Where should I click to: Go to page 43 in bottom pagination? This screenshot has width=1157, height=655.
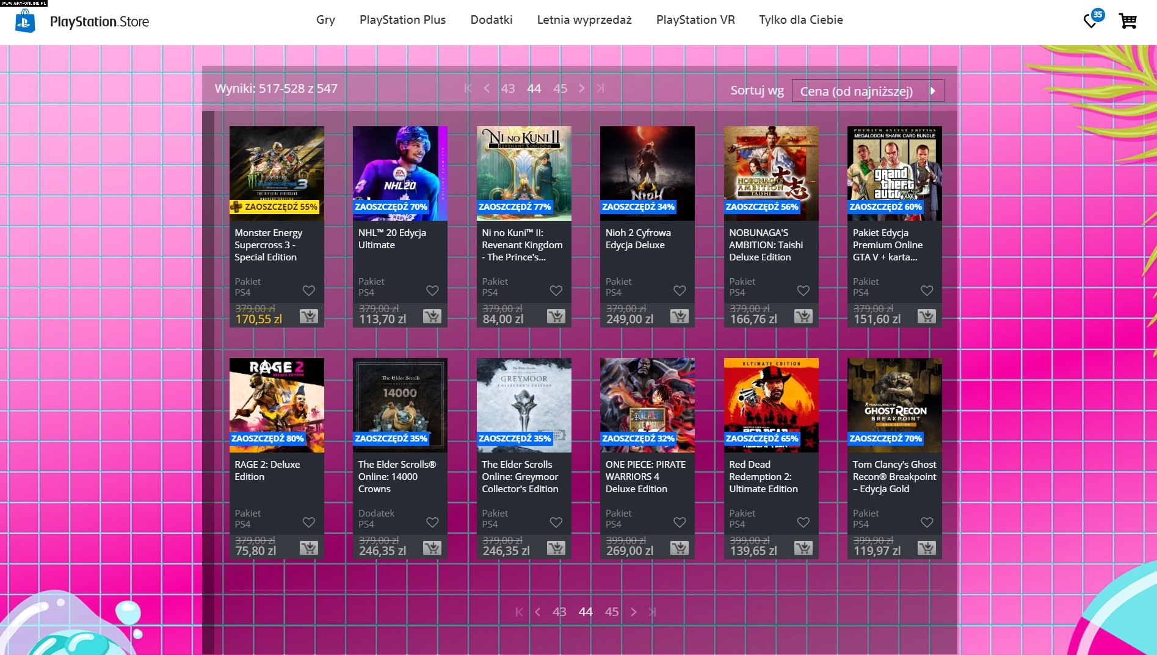click(x=559, y=612)
